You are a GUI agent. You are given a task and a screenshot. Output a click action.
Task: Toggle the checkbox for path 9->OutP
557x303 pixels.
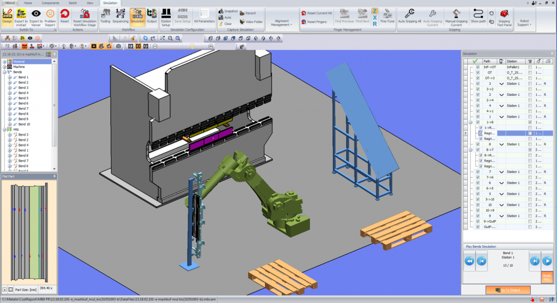click(478, 221)
